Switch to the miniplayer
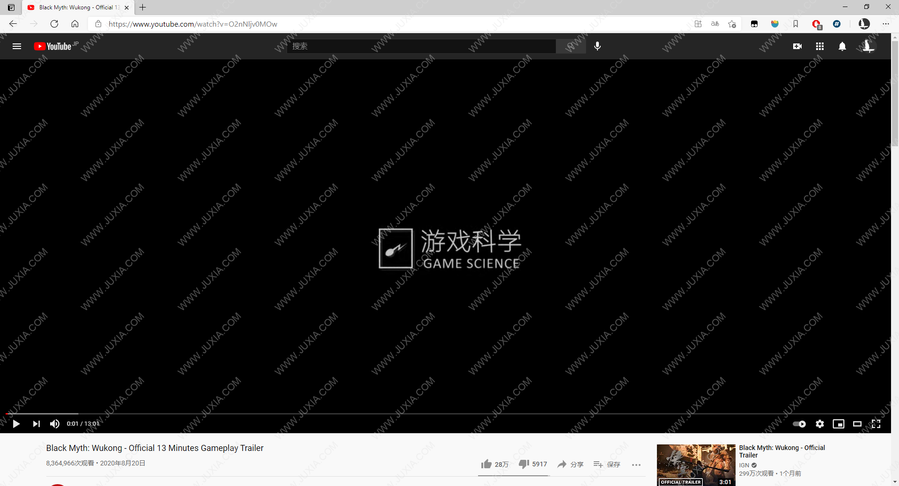The image size is (899, 486). 839,424
